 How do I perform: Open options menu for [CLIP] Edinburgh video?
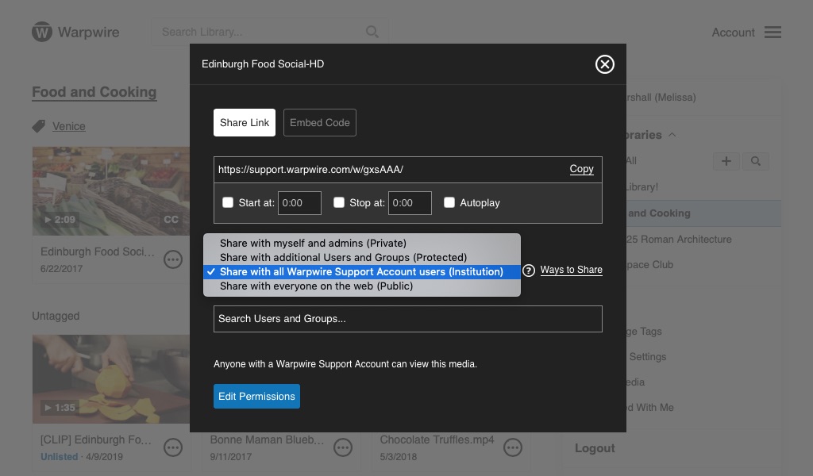[x=173, y=447]
